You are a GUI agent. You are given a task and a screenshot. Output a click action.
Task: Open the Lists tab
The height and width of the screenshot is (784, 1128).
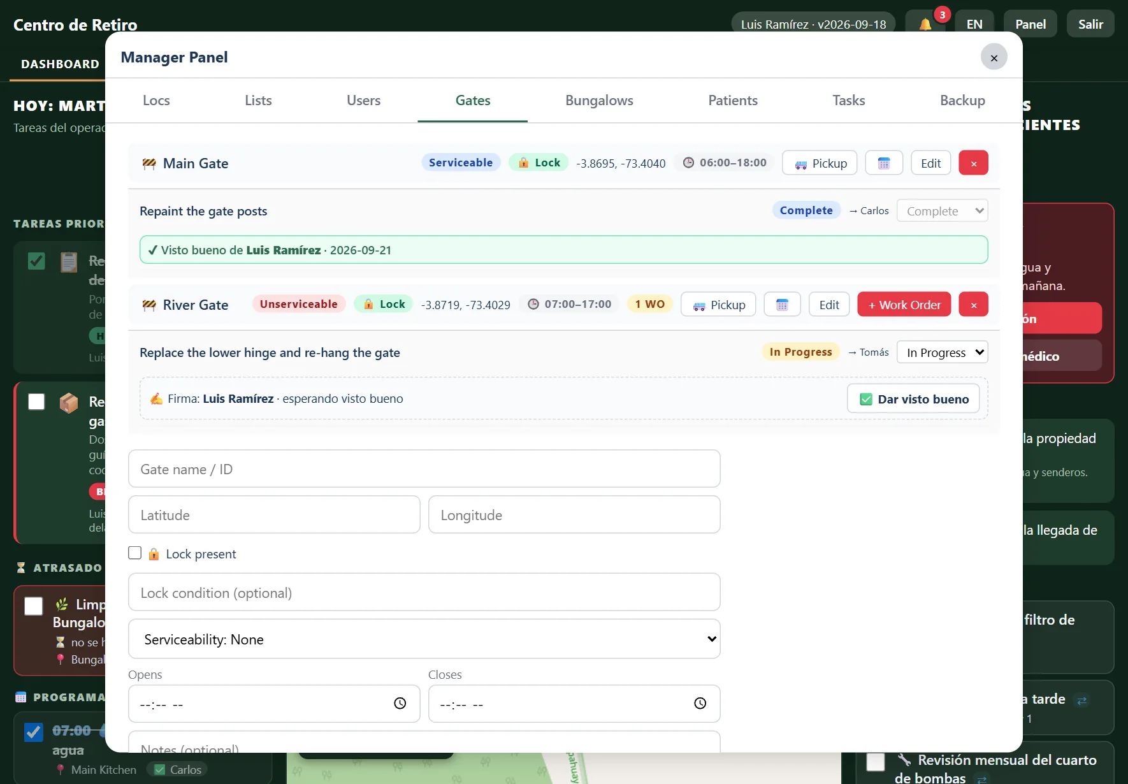258,100
